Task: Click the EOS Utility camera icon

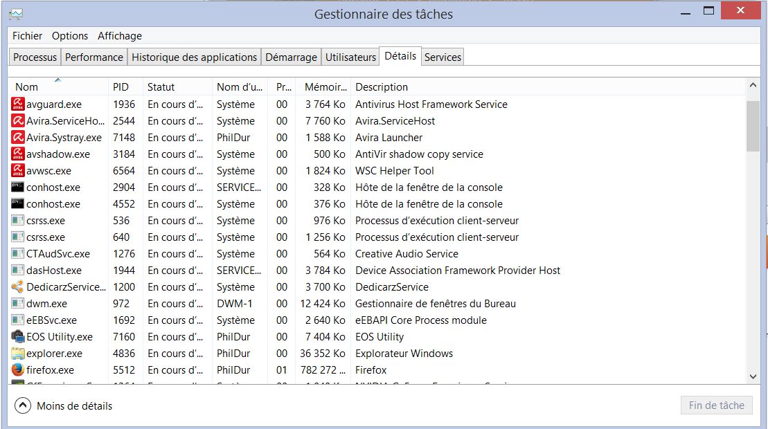Action: point(18,337)
